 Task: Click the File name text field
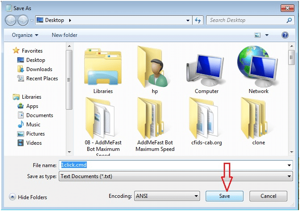[175, 165]
